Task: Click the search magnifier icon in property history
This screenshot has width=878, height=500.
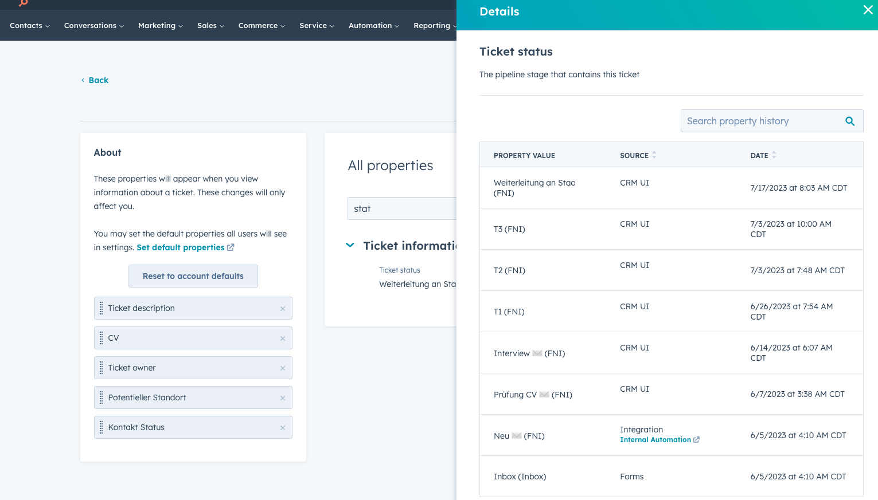Action: tap(849, 121)
